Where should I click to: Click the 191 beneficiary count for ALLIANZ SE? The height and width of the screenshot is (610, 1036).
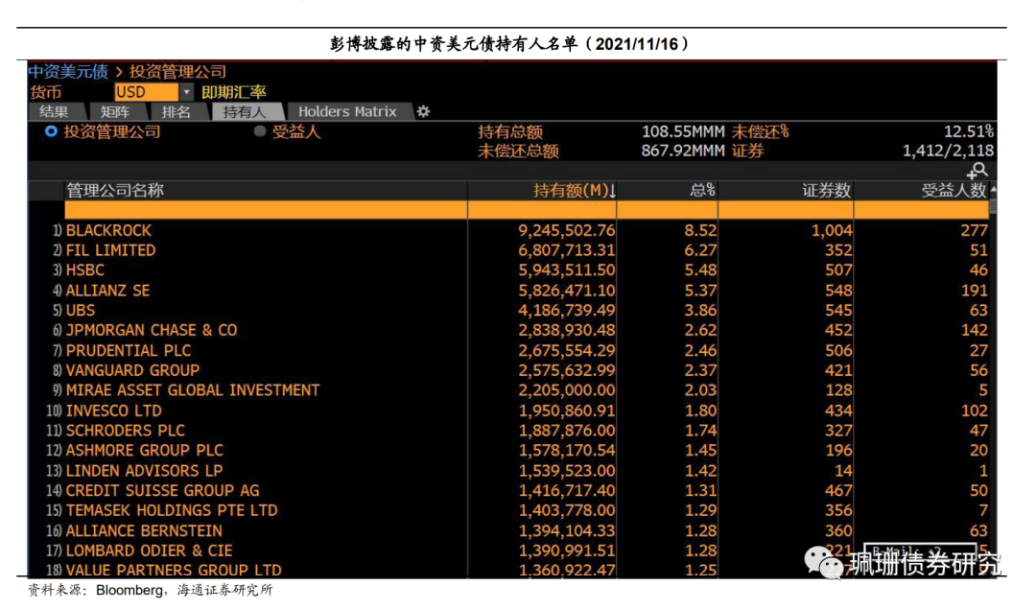click(x=974, y=290)
